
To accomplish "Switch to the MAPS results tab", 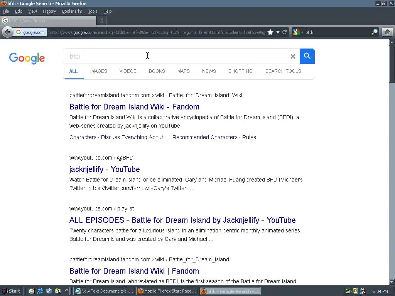I will (x=183, y=71).
